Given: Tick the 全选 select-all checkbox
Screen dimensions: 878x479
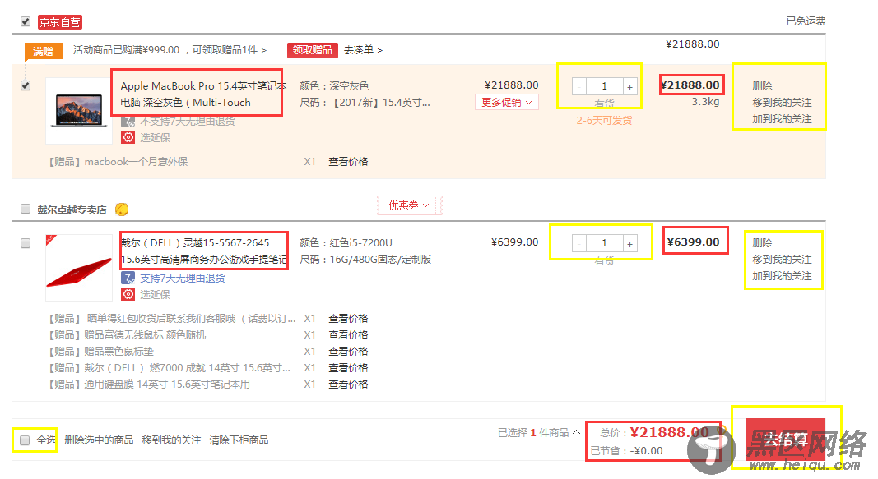Looking at the screenshot, I should (x=25, y=440).
